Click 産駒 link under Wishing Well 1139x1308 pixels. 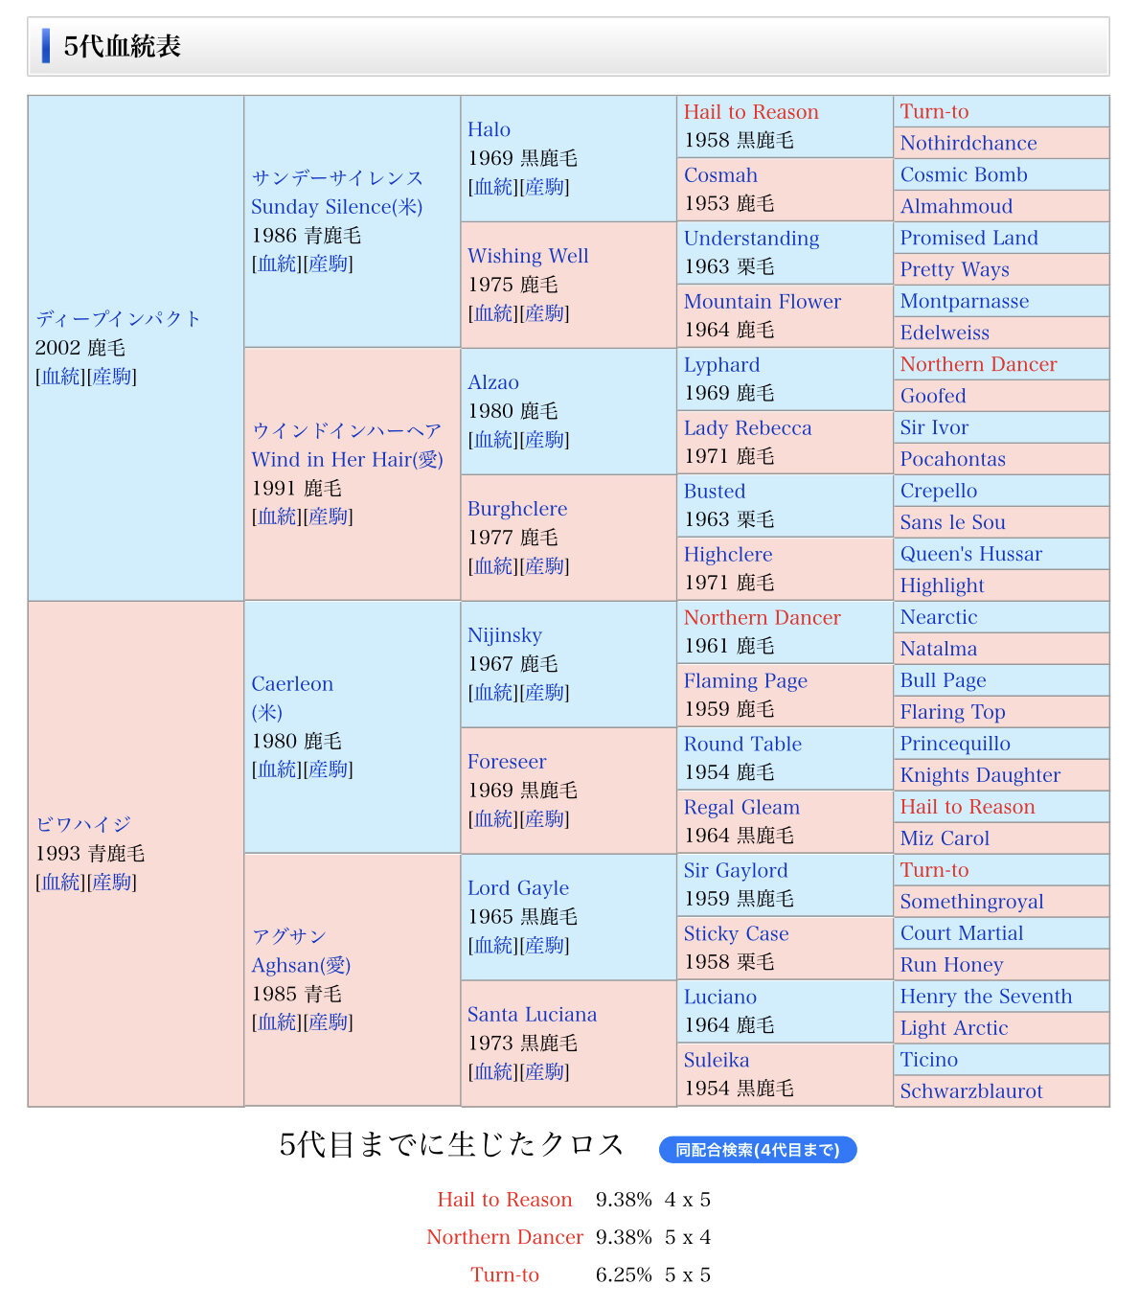545,314
